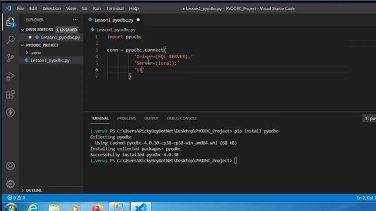Image resolution: width=376 pixels, height=211 pixels.
Task: Open the Manage gear icon
Action: pos(11,184)
